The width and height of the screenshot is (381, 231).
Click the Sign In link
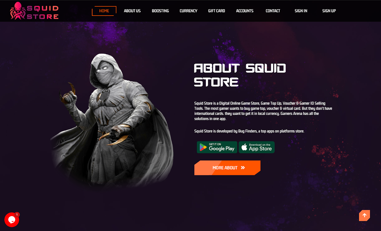click(x=301, y=11)
